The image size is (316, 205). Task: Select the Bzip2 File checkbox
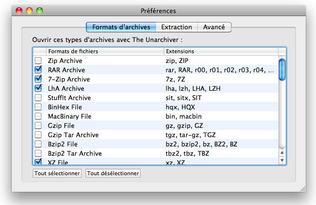38,144
